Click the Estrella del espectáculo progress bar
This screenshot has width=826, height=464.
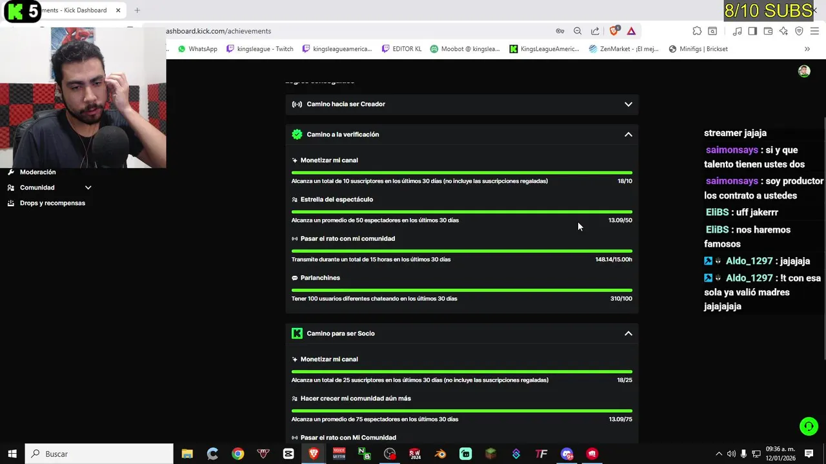[462, 212]
